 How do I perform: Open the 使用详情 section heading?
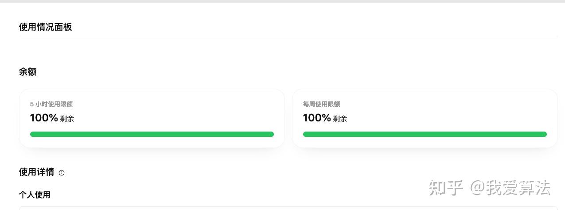(36, 172)
